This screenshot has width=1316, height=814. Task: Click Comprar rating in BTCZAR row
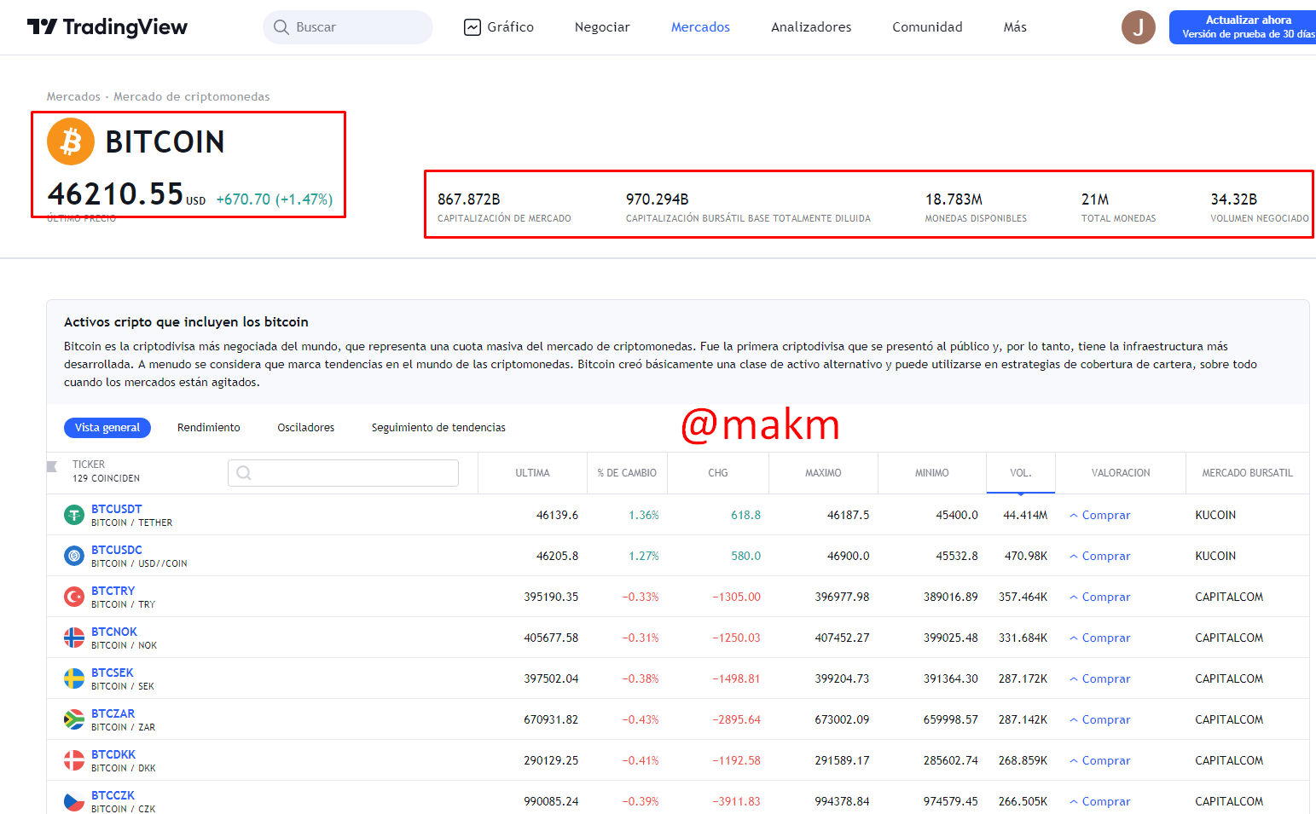1100,719
